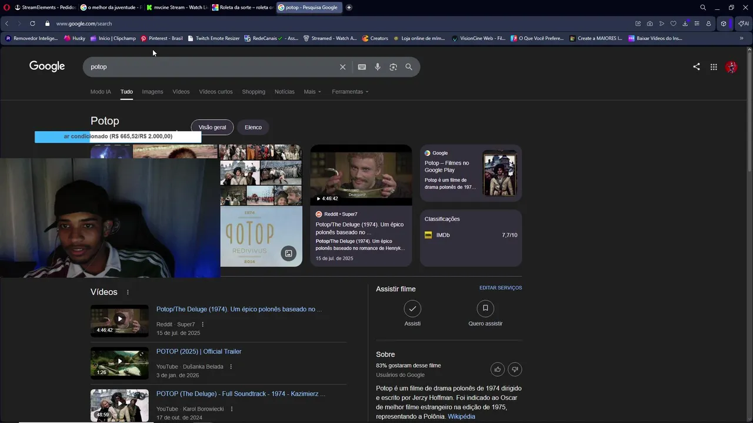Open POTOP (2025) Official Trailer link
The height and width of the screenshot is (423, 753).
point(199,351)
